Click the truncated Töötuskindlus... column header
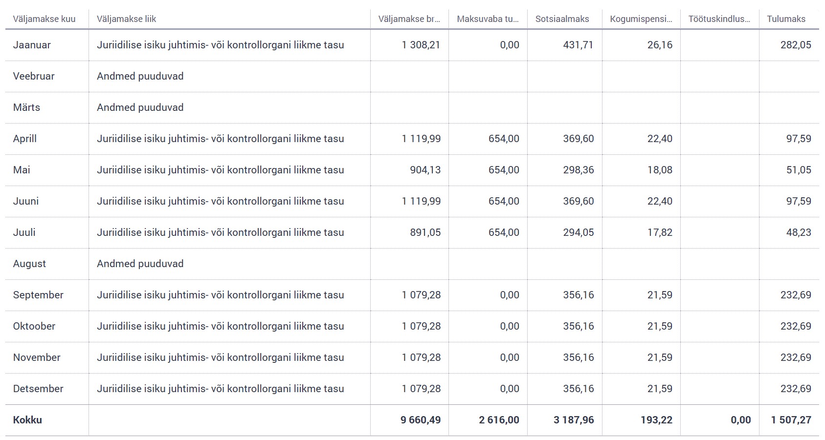The width and height of the screenshot is (825, 440). tap(719, 19)
